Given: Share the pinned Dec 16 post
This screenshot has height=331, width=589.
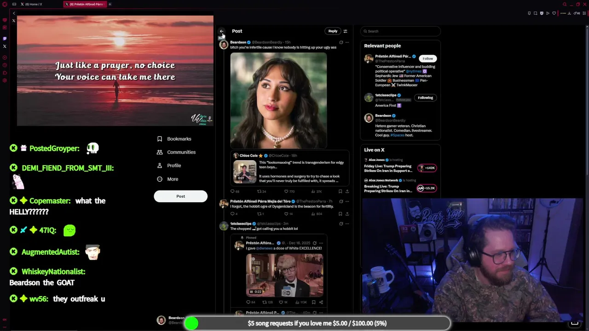Looking at the screenshot, I should pyautogui.click(x=321, y=302).
